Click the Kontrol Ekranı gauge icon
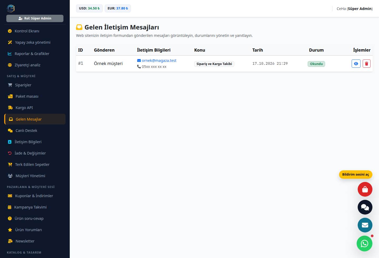Image resolution: width=379 pixels, height=258 pixels. pyautogui.click(x=10, y=31)
